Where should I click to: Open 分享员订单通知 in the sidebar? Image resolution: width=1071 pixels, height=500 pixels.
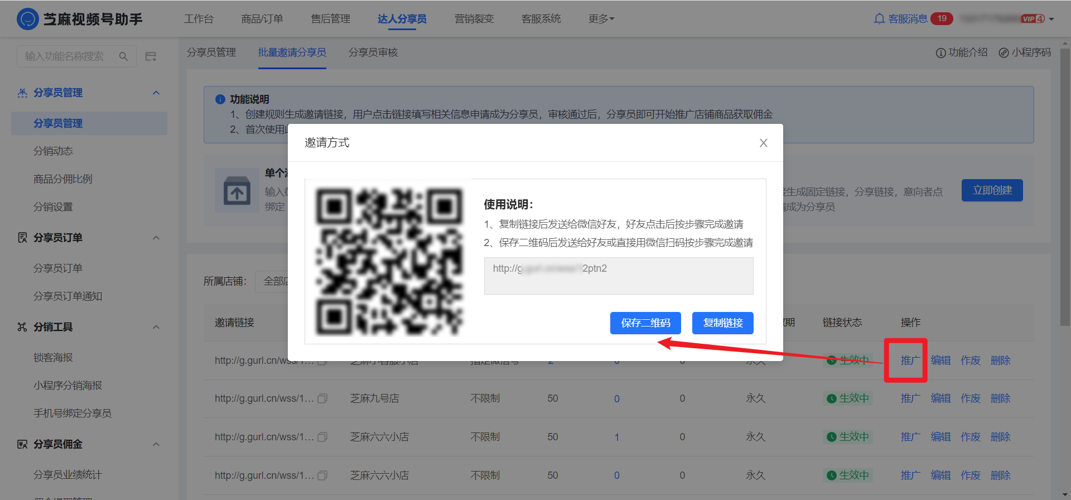coord(67,296)
